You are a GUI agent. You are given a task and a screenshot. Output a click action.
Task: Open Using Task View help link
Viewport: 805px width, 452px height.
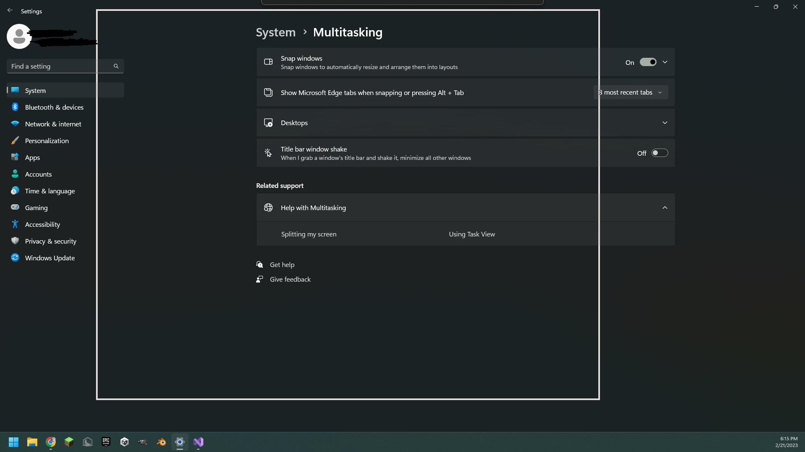point(472,234)
